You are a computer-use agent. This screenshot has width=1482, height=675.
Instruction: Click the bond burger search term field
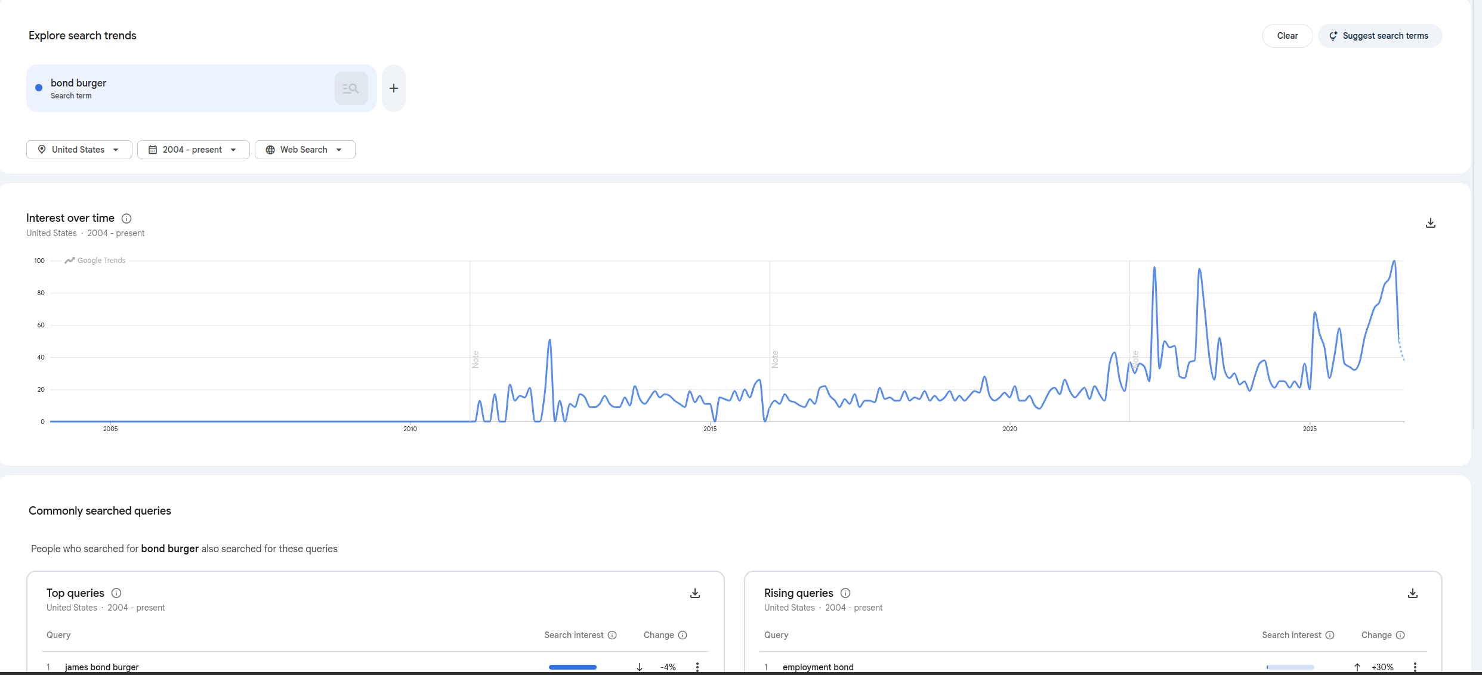click(202, 88)
